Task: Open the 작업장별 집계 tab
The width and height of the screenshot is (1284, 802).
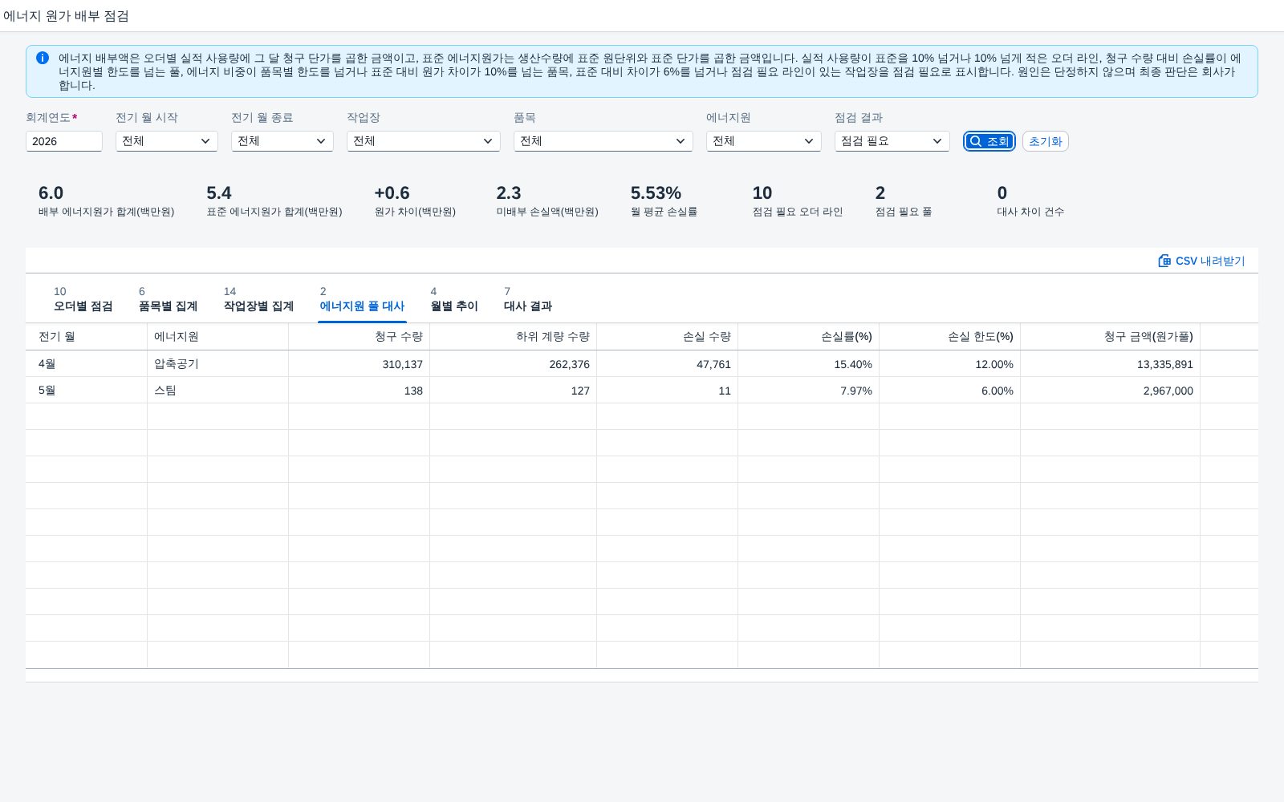Action: pos(258,299)
